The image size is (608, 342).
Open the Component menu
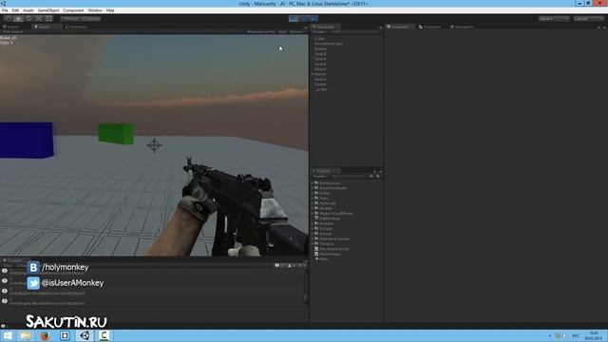(73, 10)
